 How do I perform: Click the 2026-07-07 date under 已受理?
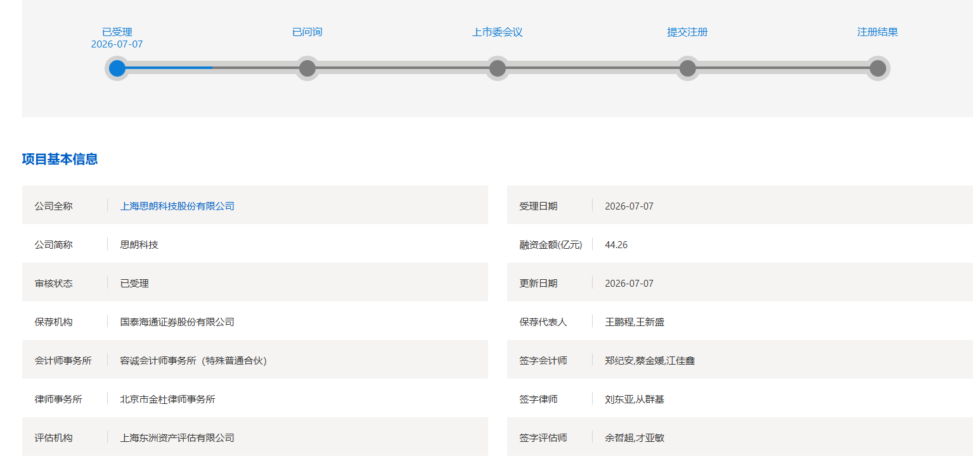[117, 44]
